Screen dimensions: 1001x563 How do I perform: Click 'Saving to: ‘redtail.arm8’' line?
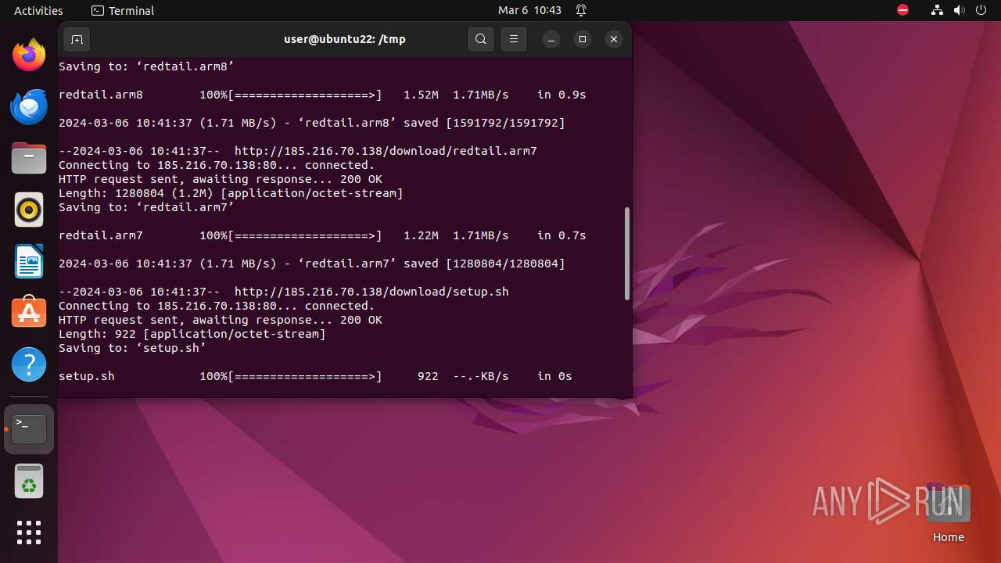tap(146, 66)
